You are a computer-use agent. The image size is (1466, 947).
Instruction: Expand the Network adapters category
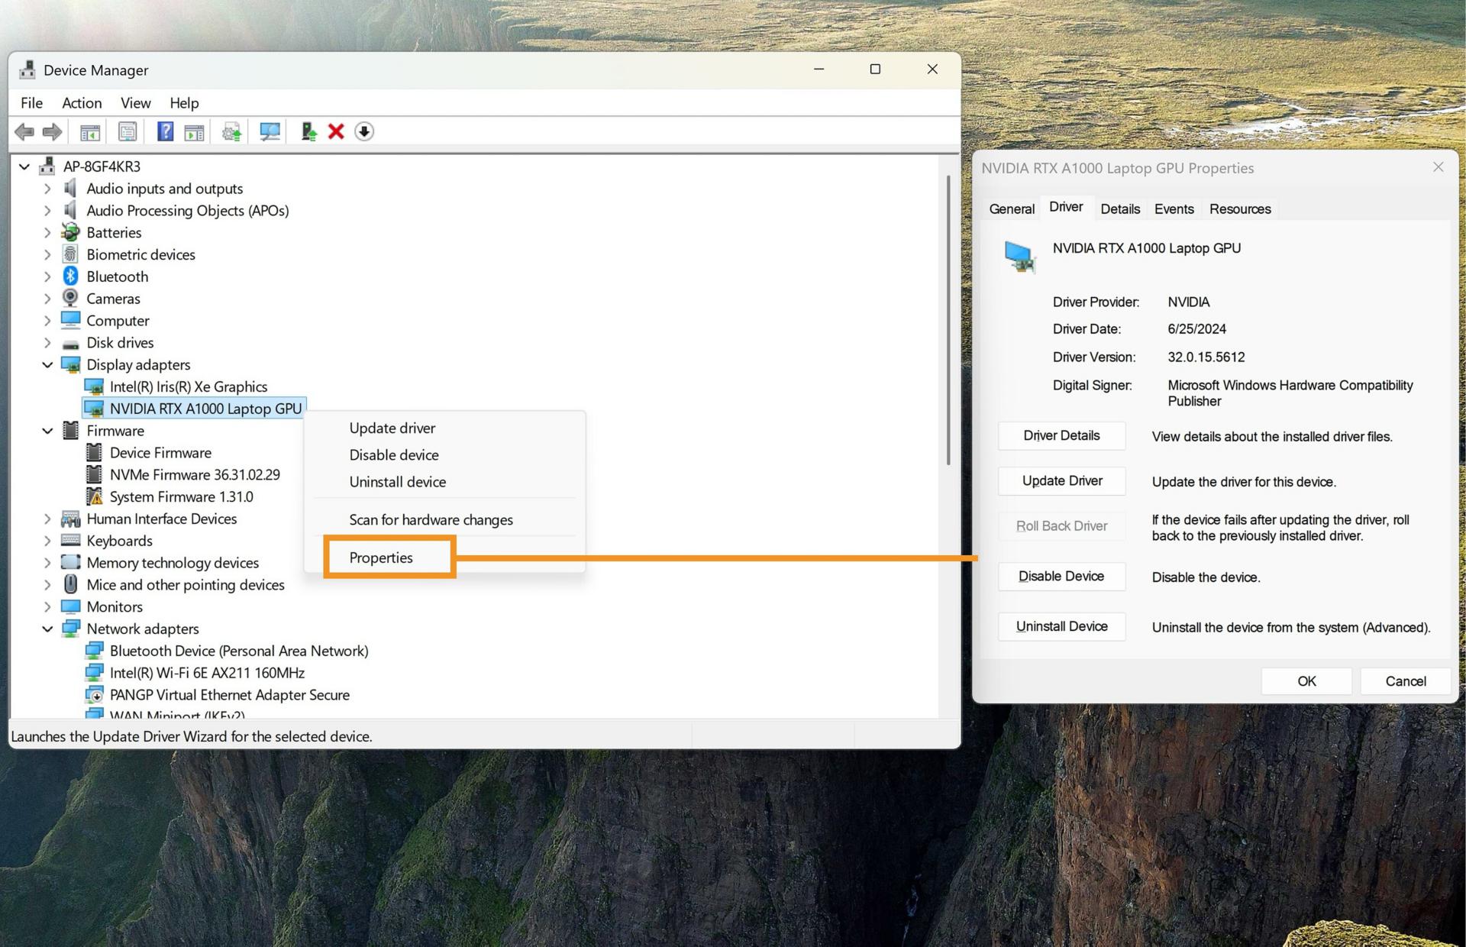click(48, 629)
